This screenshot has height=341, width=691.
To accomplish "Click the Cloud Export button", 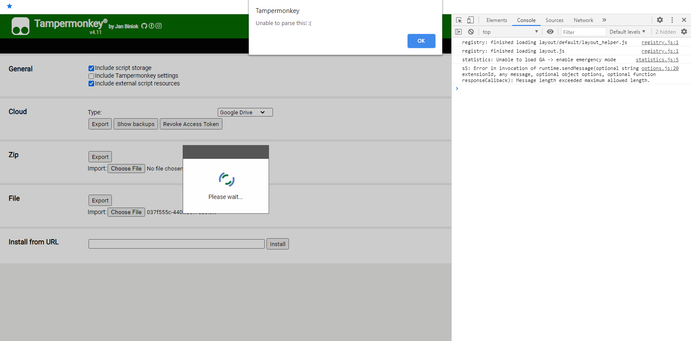I will pos(100,124).
